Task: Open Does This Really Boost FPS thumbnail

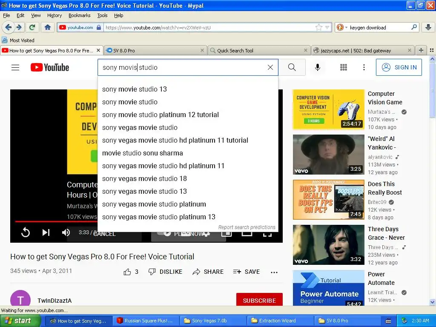Action: click(328, 200)
